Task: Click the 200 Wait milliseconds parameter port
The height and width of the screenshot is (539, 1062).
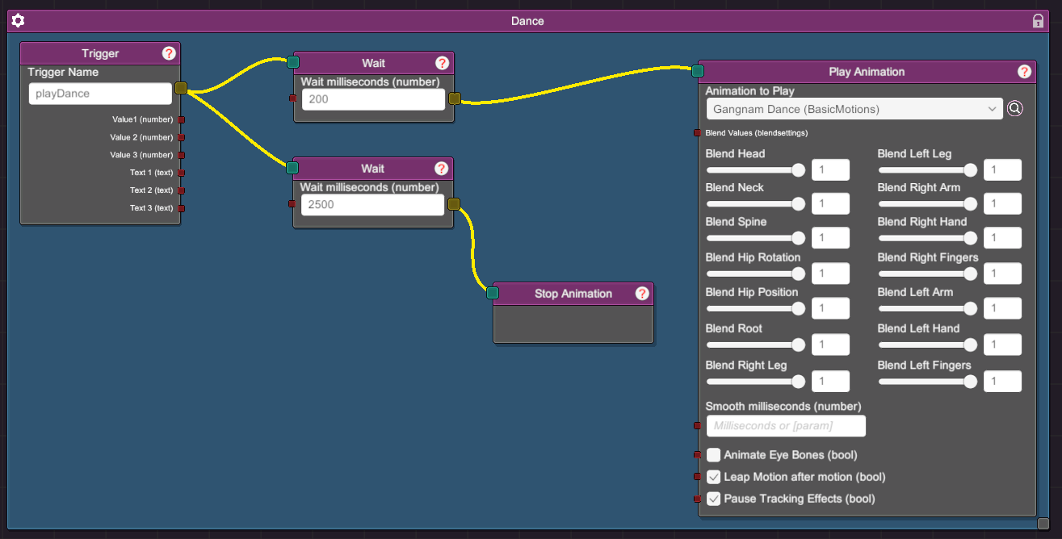Action: 292,98
